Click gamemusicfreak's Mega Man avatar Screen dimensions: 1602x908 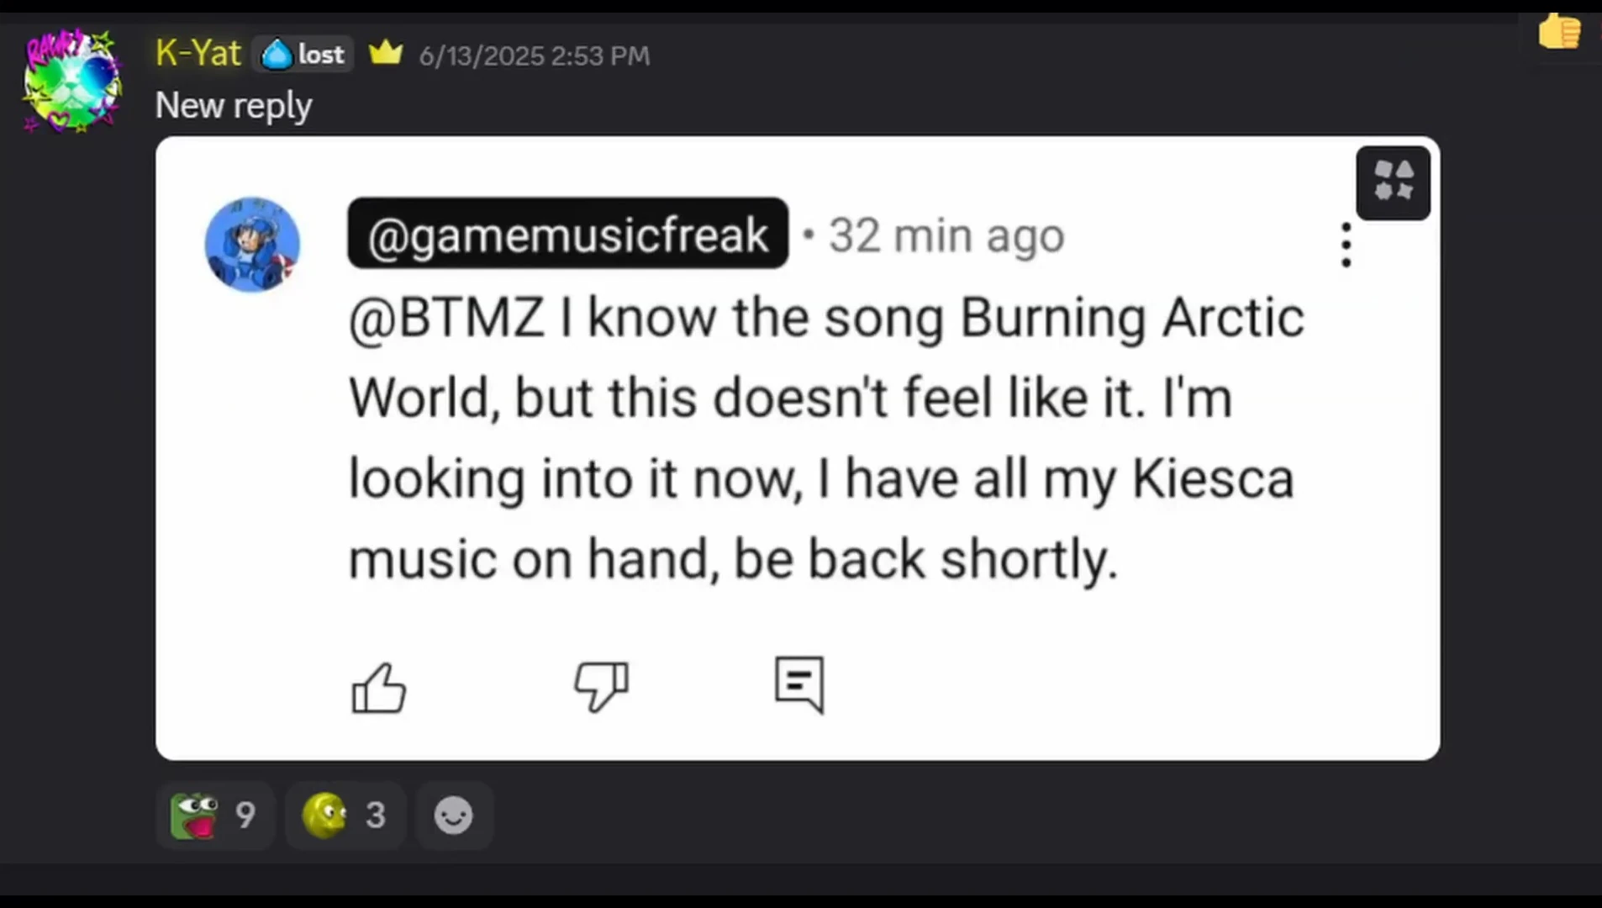[252, 245]
